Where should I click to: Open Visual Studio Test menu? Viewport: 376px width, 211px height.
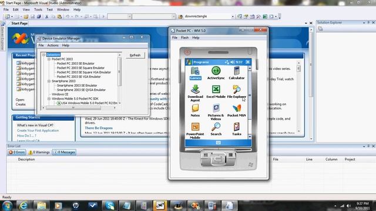(49, 9)
